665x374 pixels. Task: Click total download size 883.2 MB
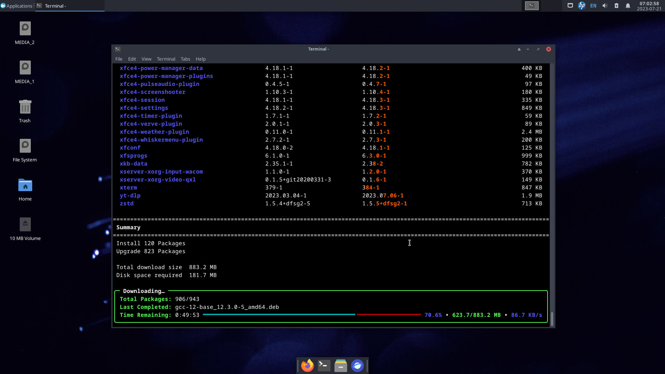pos(203,267)
